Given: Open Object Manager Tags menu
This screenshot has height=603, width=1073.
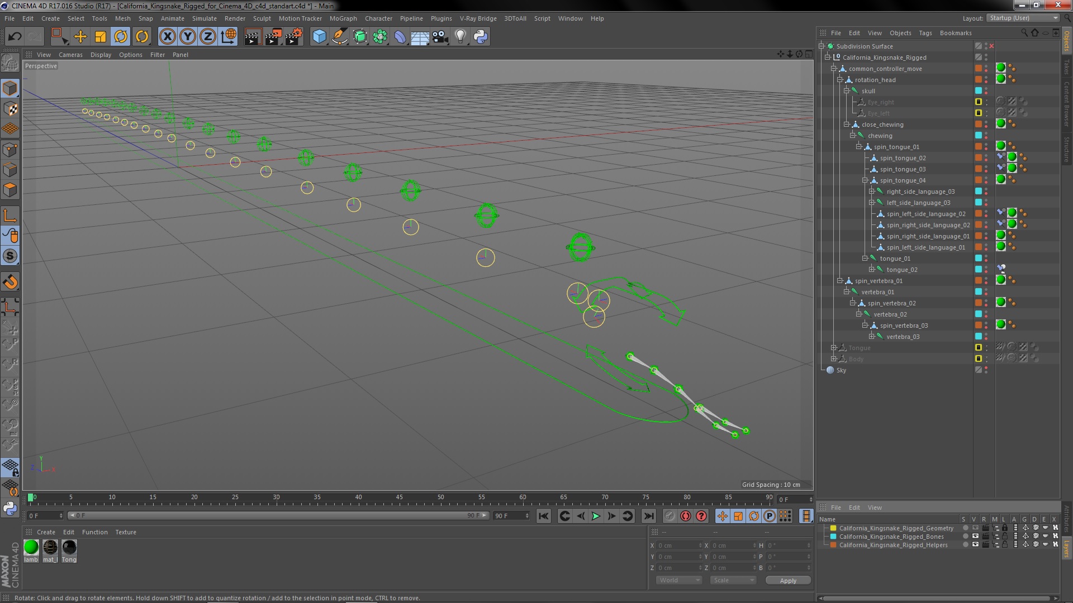Looking at the screenshot, I should (925, 33).
